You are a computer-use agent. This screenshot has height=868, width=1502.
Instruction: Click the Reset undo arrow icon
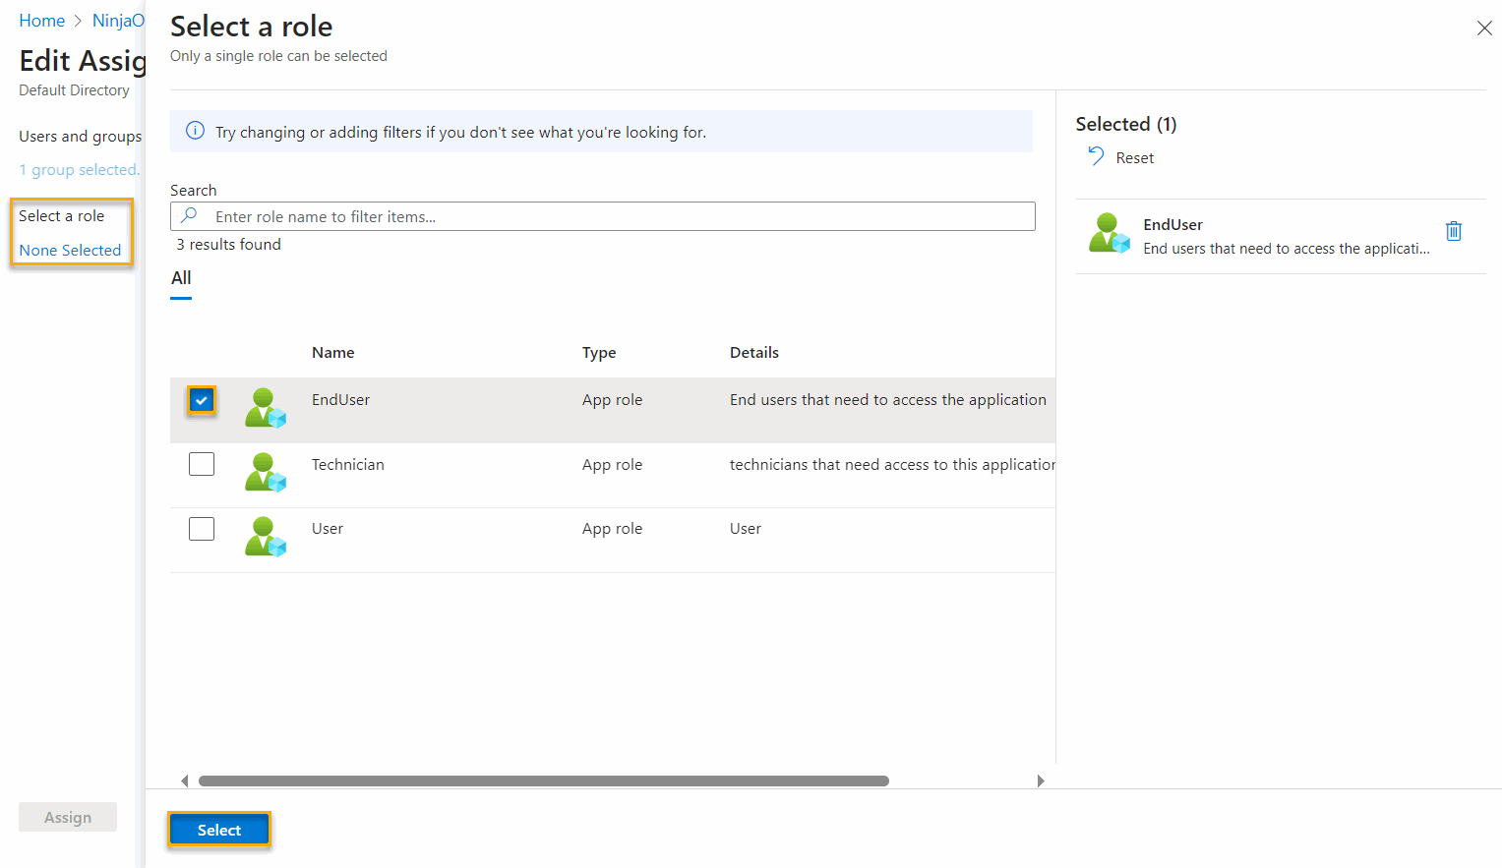pyautogui.click(x=1096, y=156)
